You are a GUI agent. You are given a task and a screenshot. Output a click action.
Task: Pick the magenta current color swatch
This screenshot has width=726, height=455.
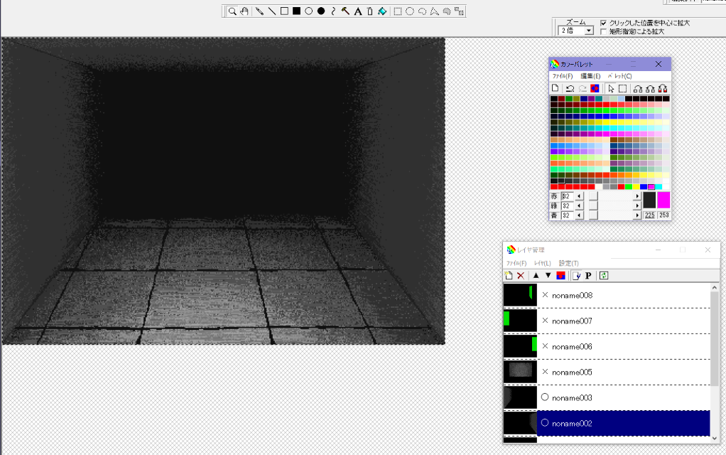pos(663,200)
